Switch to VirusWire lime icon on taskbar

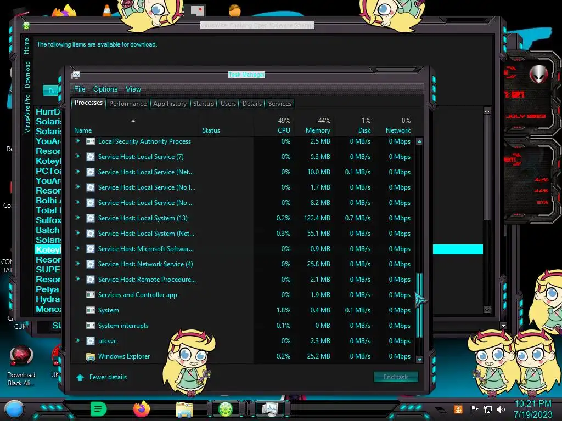tap(226, 409)
